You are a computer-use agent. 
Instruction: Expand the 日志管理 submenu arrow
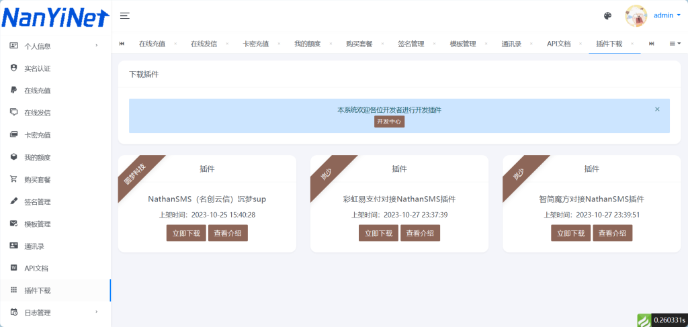click(97, 312)
